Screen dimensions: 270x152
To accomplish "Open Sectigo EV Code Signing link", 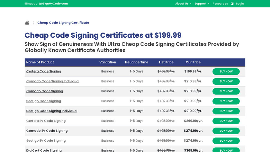I will [x=46, y=141].
